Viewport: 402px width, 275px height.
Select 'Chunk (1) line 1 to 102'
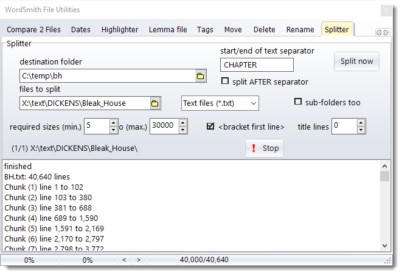tap(44, 187)
